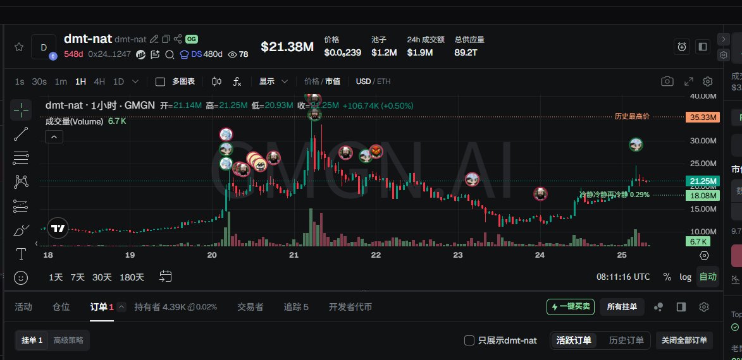Image resolution: width=742 pixels, height=360 pixels.
Task: Share dmt-nat using the share icon
Action: click(x=178, y=39)
